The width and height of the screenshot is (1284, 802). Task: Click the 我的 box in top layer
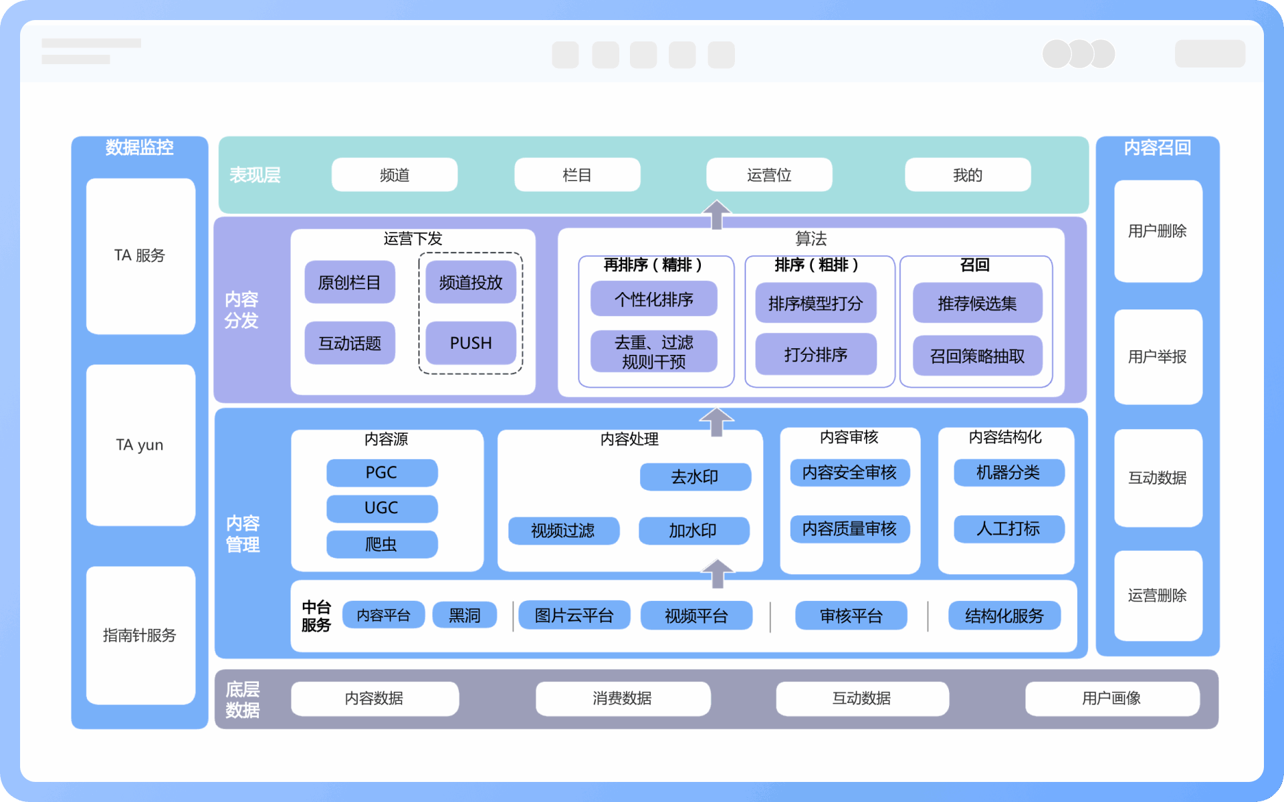tap(967, 175)
